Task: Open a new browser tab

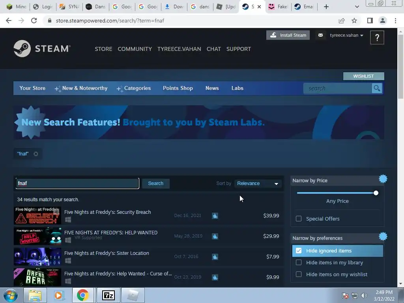Action: (326, 7)
